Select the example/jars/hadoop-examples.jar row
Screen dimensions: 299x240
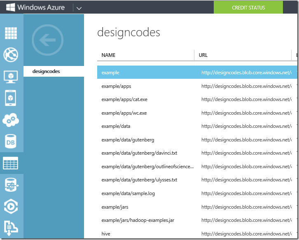[x=138, y=220]
